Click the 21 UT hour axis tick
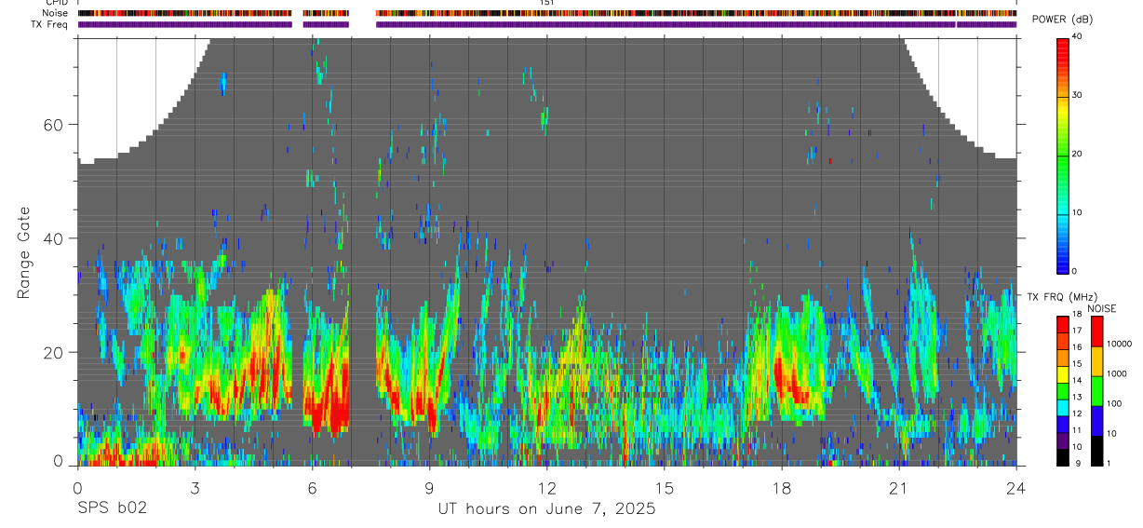 click(x=899, y=487)
